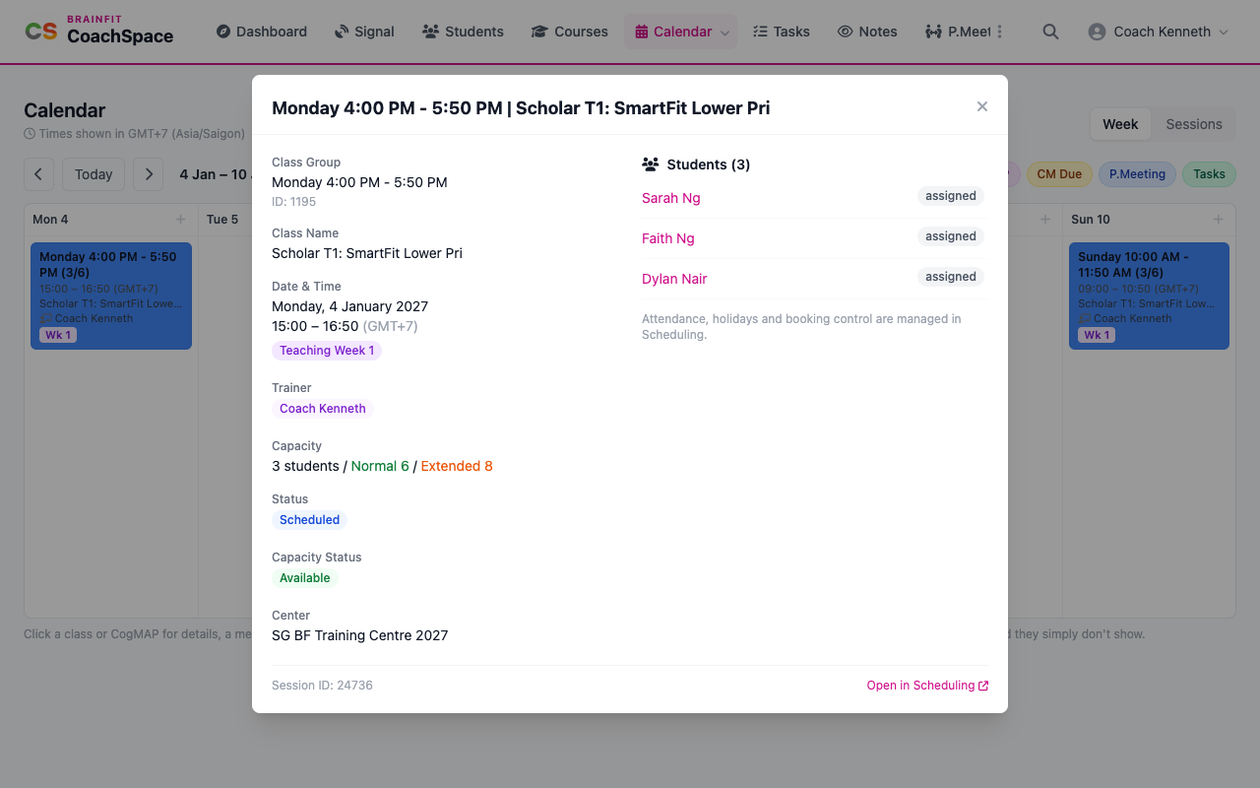Switch to the Sessions view tab
Image resolution: width=1260 pixels, height=788 pixels.
1193,124
